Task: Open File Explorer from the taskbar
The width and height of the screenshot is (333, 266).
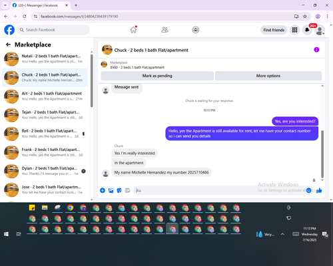Action: (45, 208)
